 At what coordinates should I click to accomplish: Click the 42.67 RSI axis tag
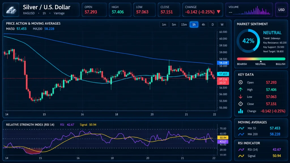223,142
